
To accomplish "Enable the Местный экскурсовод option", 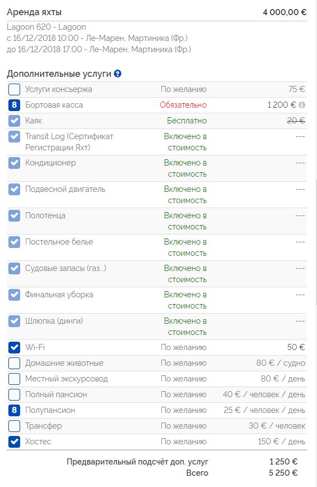I will click(x=14, y=379).
